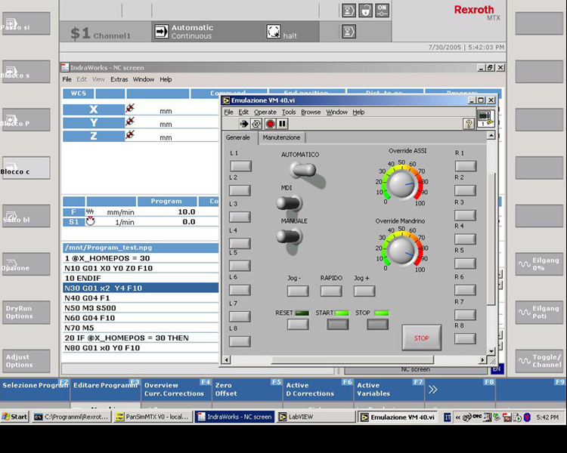The width and height of the screenshot is (567, 453).
Task: Click the Jog + button
Action: pos(364,291)
